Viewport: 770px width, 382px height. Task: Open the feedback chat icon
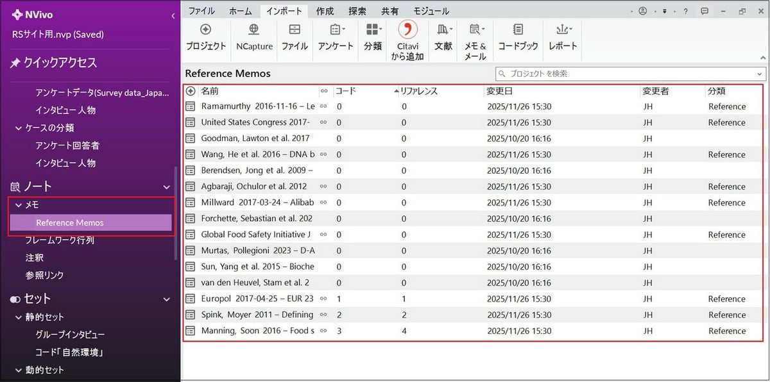tap(704, 11)
